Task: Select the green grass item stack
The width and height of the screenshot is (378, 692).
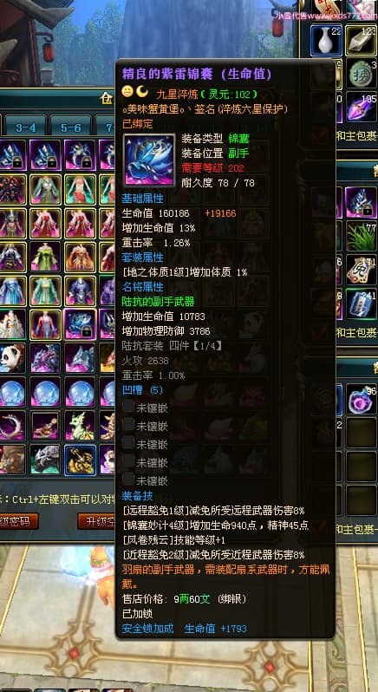Action: point(362,236)
